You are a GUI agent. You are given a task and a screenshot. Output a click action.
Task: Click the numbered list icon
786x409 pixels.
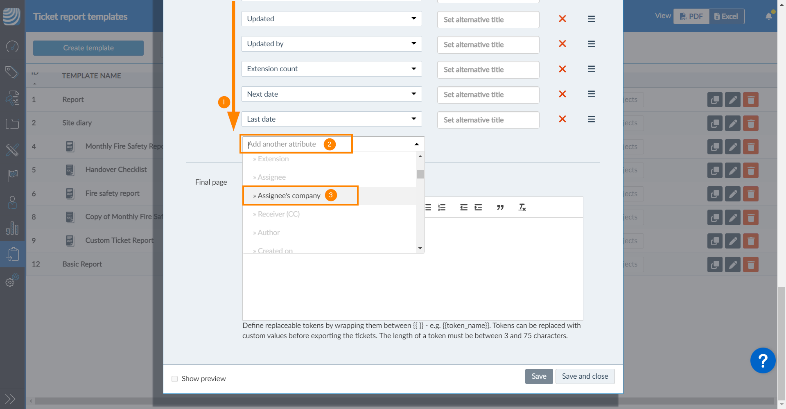click(x=442, y=207)
